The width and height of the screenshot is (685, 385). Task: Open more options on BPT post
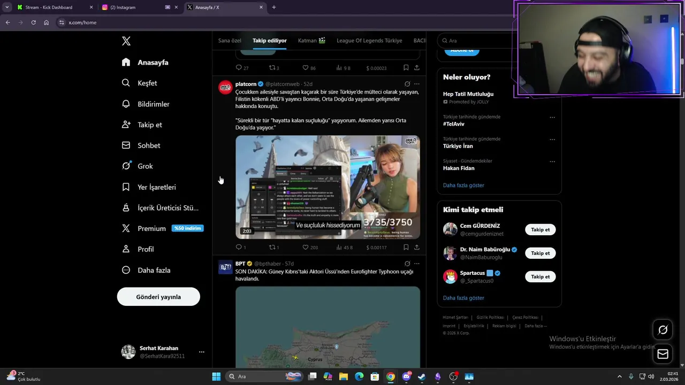pyautogui.click(x=417, y=264)
